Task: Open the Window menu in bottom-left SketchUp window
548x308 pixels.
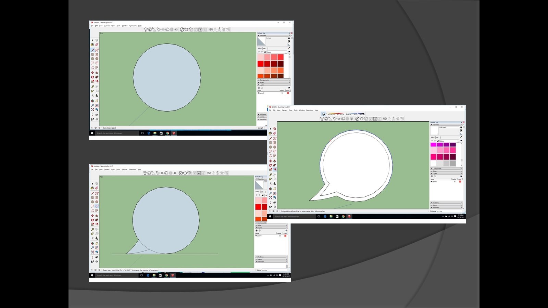Action: (124, 169)
